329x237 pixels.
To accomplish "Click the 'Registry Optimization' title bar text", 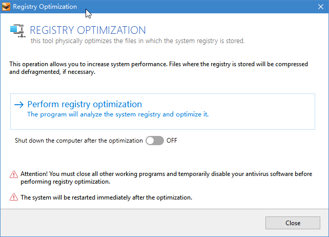I will pyautogui.click(x=45, y=7).
